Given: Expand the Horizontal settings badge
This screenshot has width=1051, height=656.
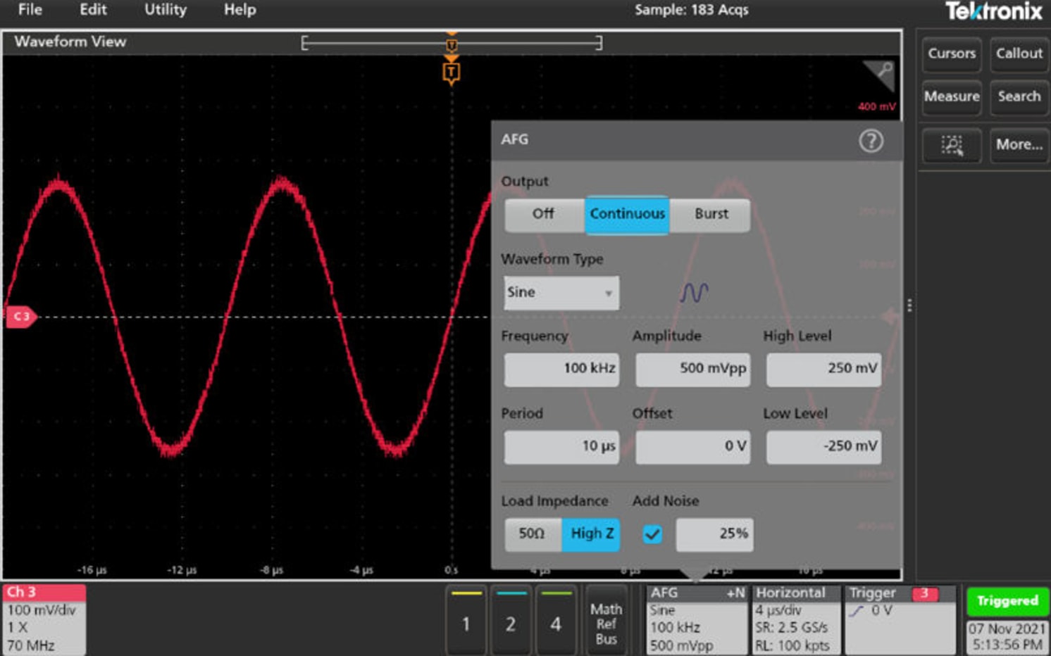Looking at the screenshot, I should pos(796,619).
